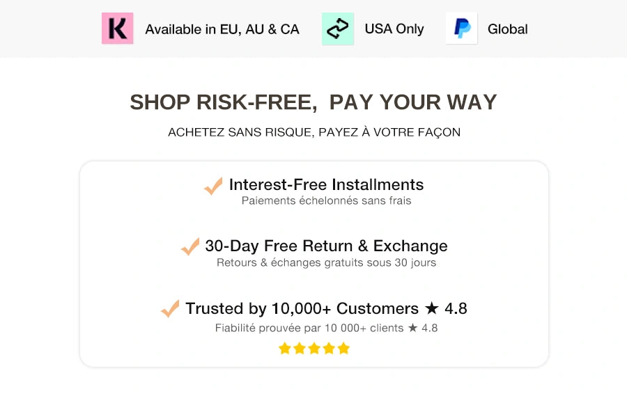
Task: Click Trusted by 10,000+ Customers text
Action: (302, 308)
